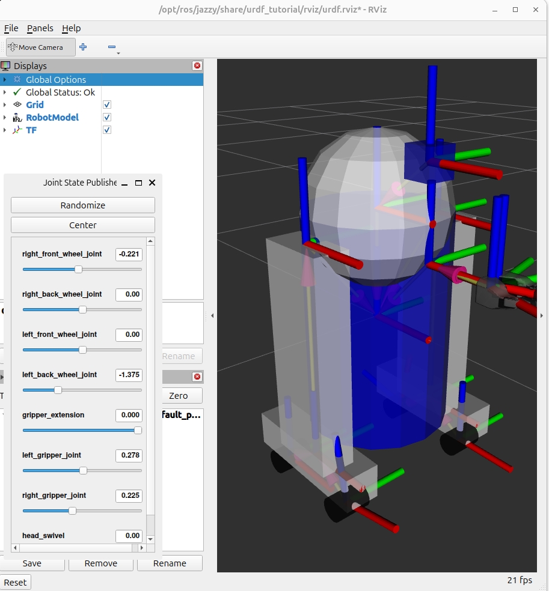Expand the TF display tree arrow

(x=5, y=130)
